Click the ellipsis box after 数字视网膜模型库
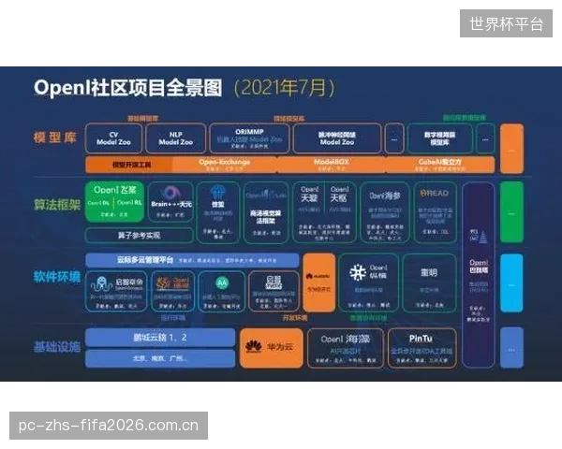 (485, 138)
